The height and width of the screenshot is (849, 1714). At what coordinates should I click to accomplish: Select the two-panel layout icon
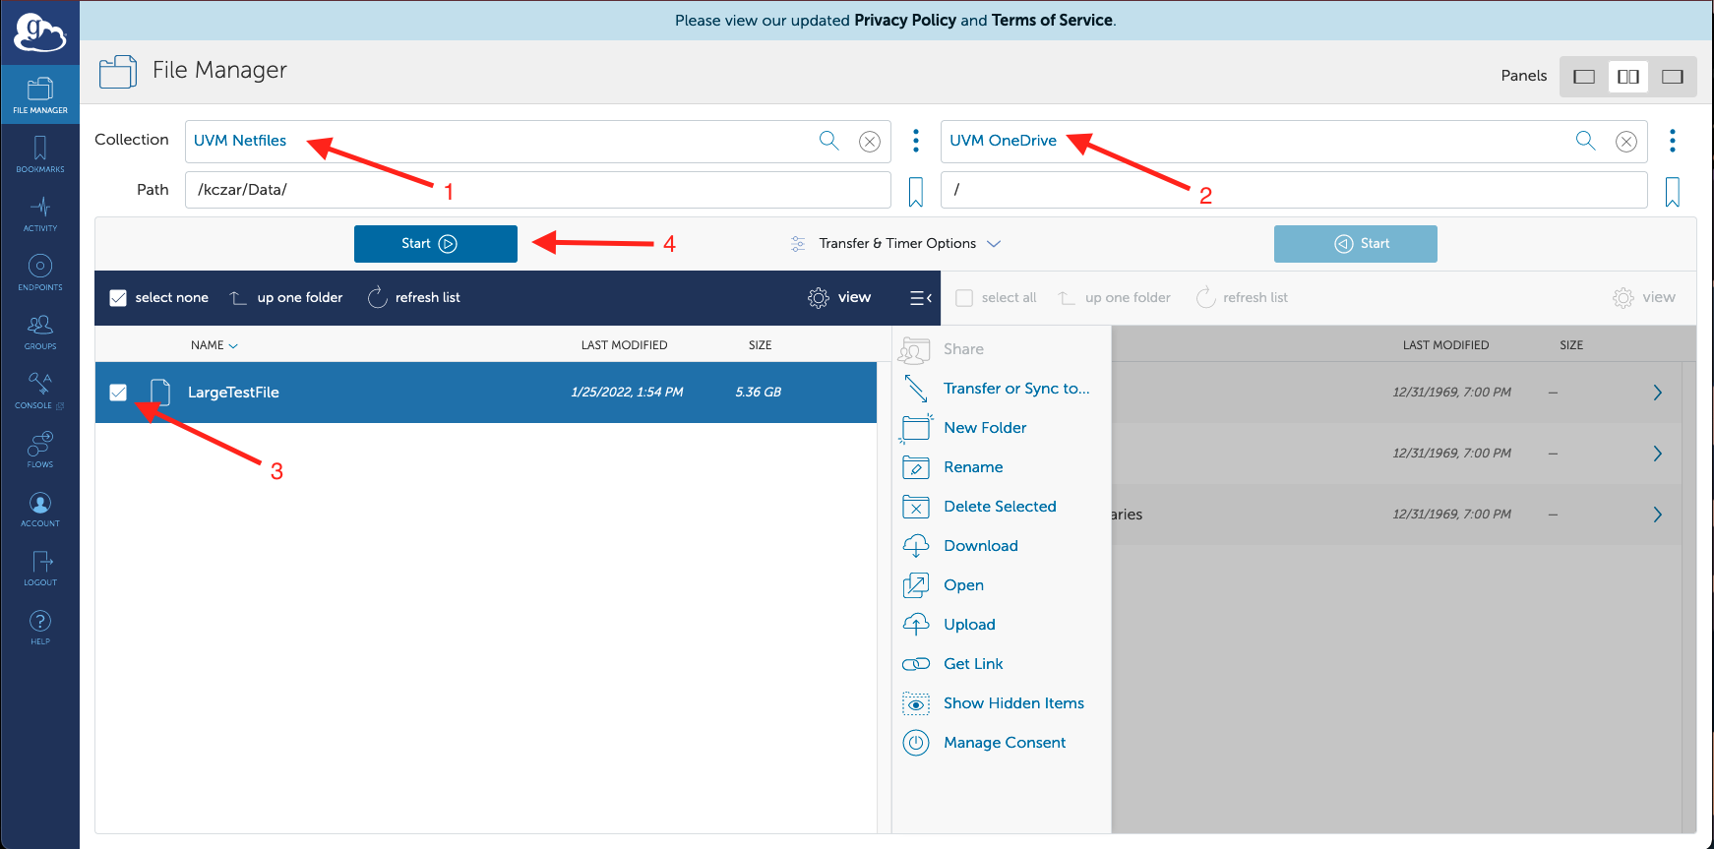click(1628, 77)
